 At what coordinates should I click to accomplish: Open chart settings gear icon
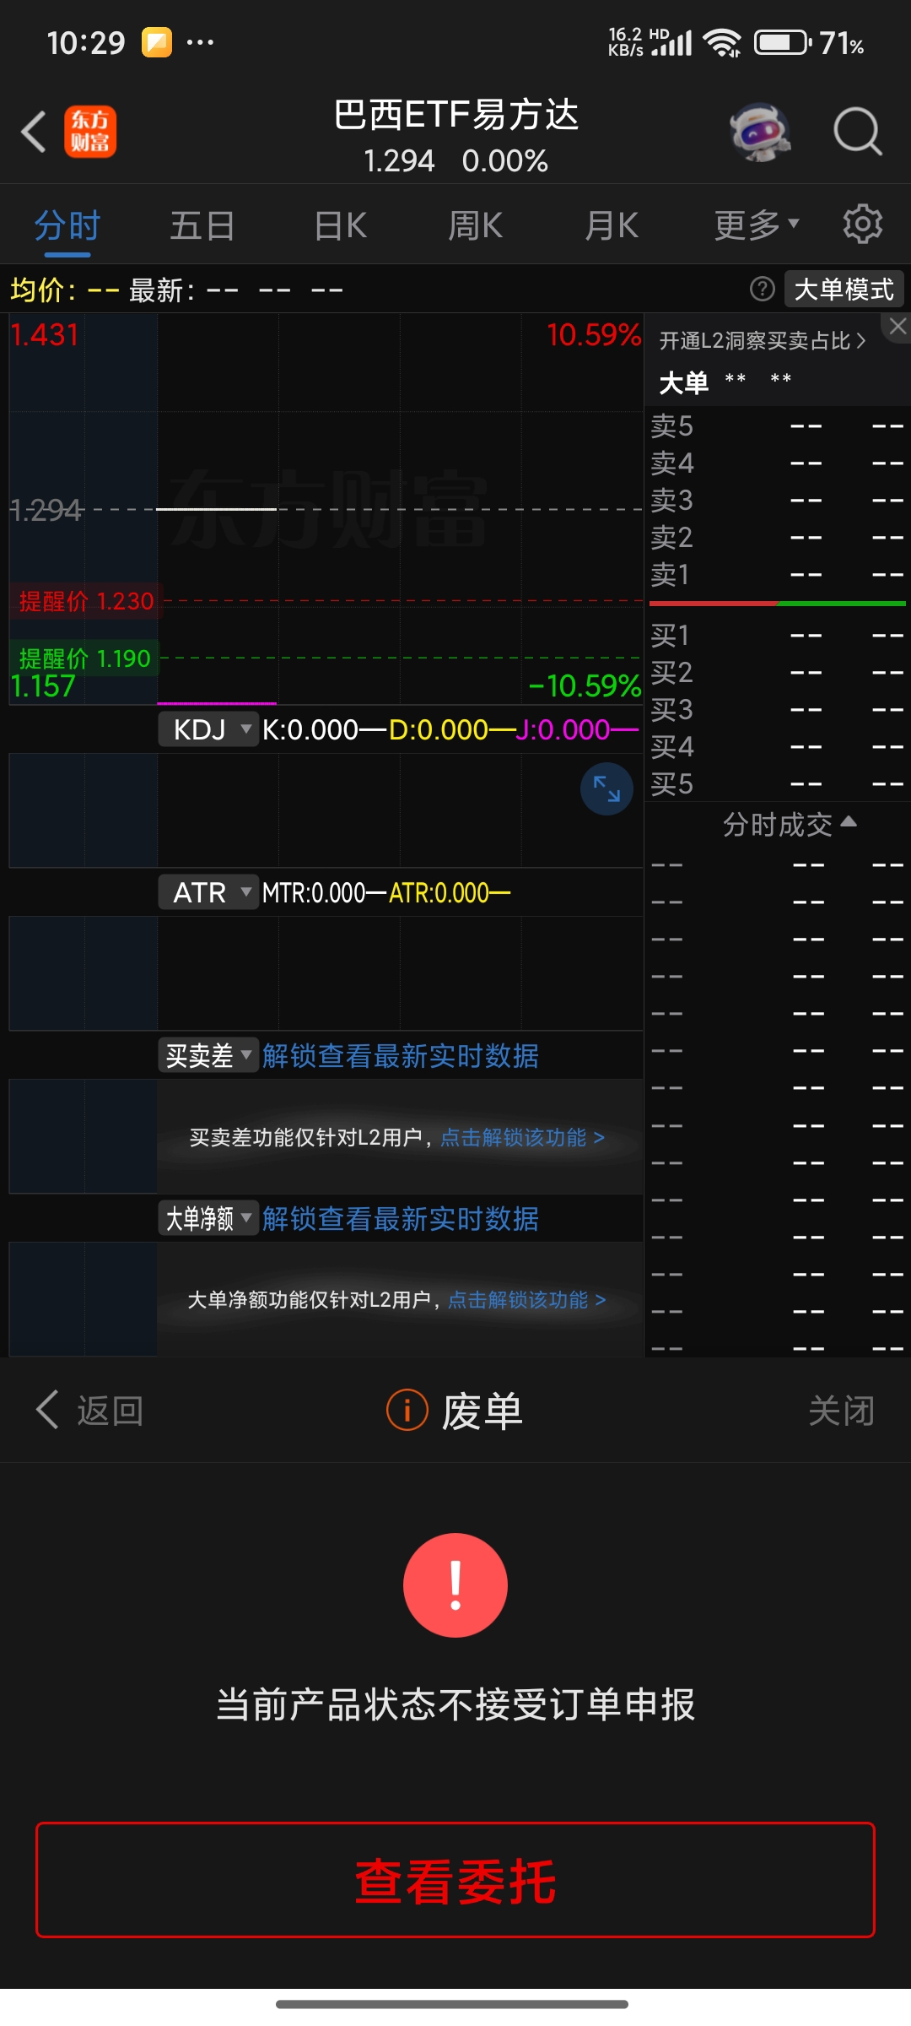(x=863, y=225)
